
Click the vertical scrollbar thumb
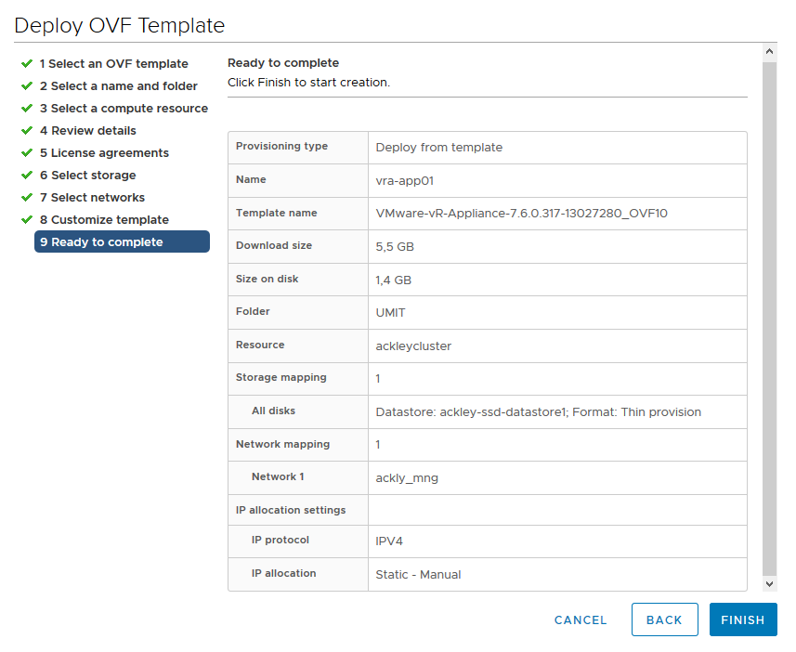[769, 316]
